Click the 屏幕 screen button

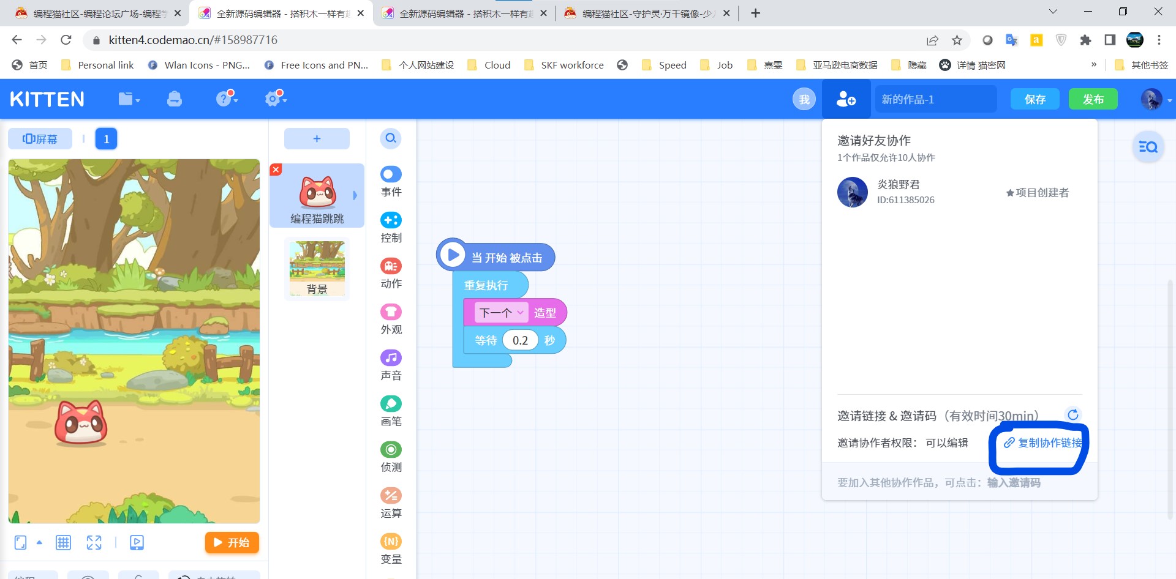pyautogui.click(x=40, y=139)
